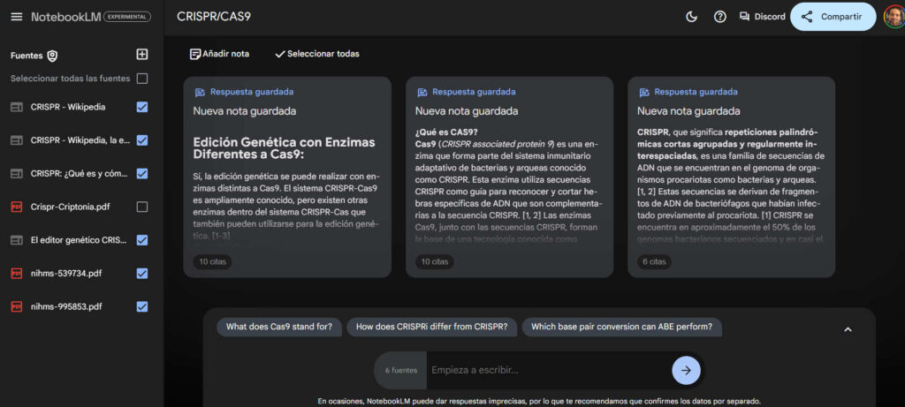905x407 pixels.
Task: Open the 10 citas chip on Cas9 note
Action: [434, 261]
